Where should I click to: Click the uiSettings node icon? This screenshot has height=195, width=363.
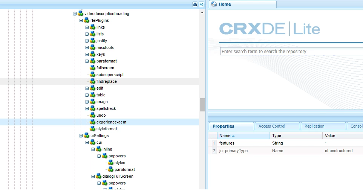pos(87,136)
